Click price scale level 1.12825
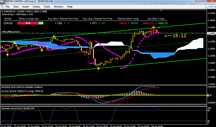216x127 pixels. (211, 70)
